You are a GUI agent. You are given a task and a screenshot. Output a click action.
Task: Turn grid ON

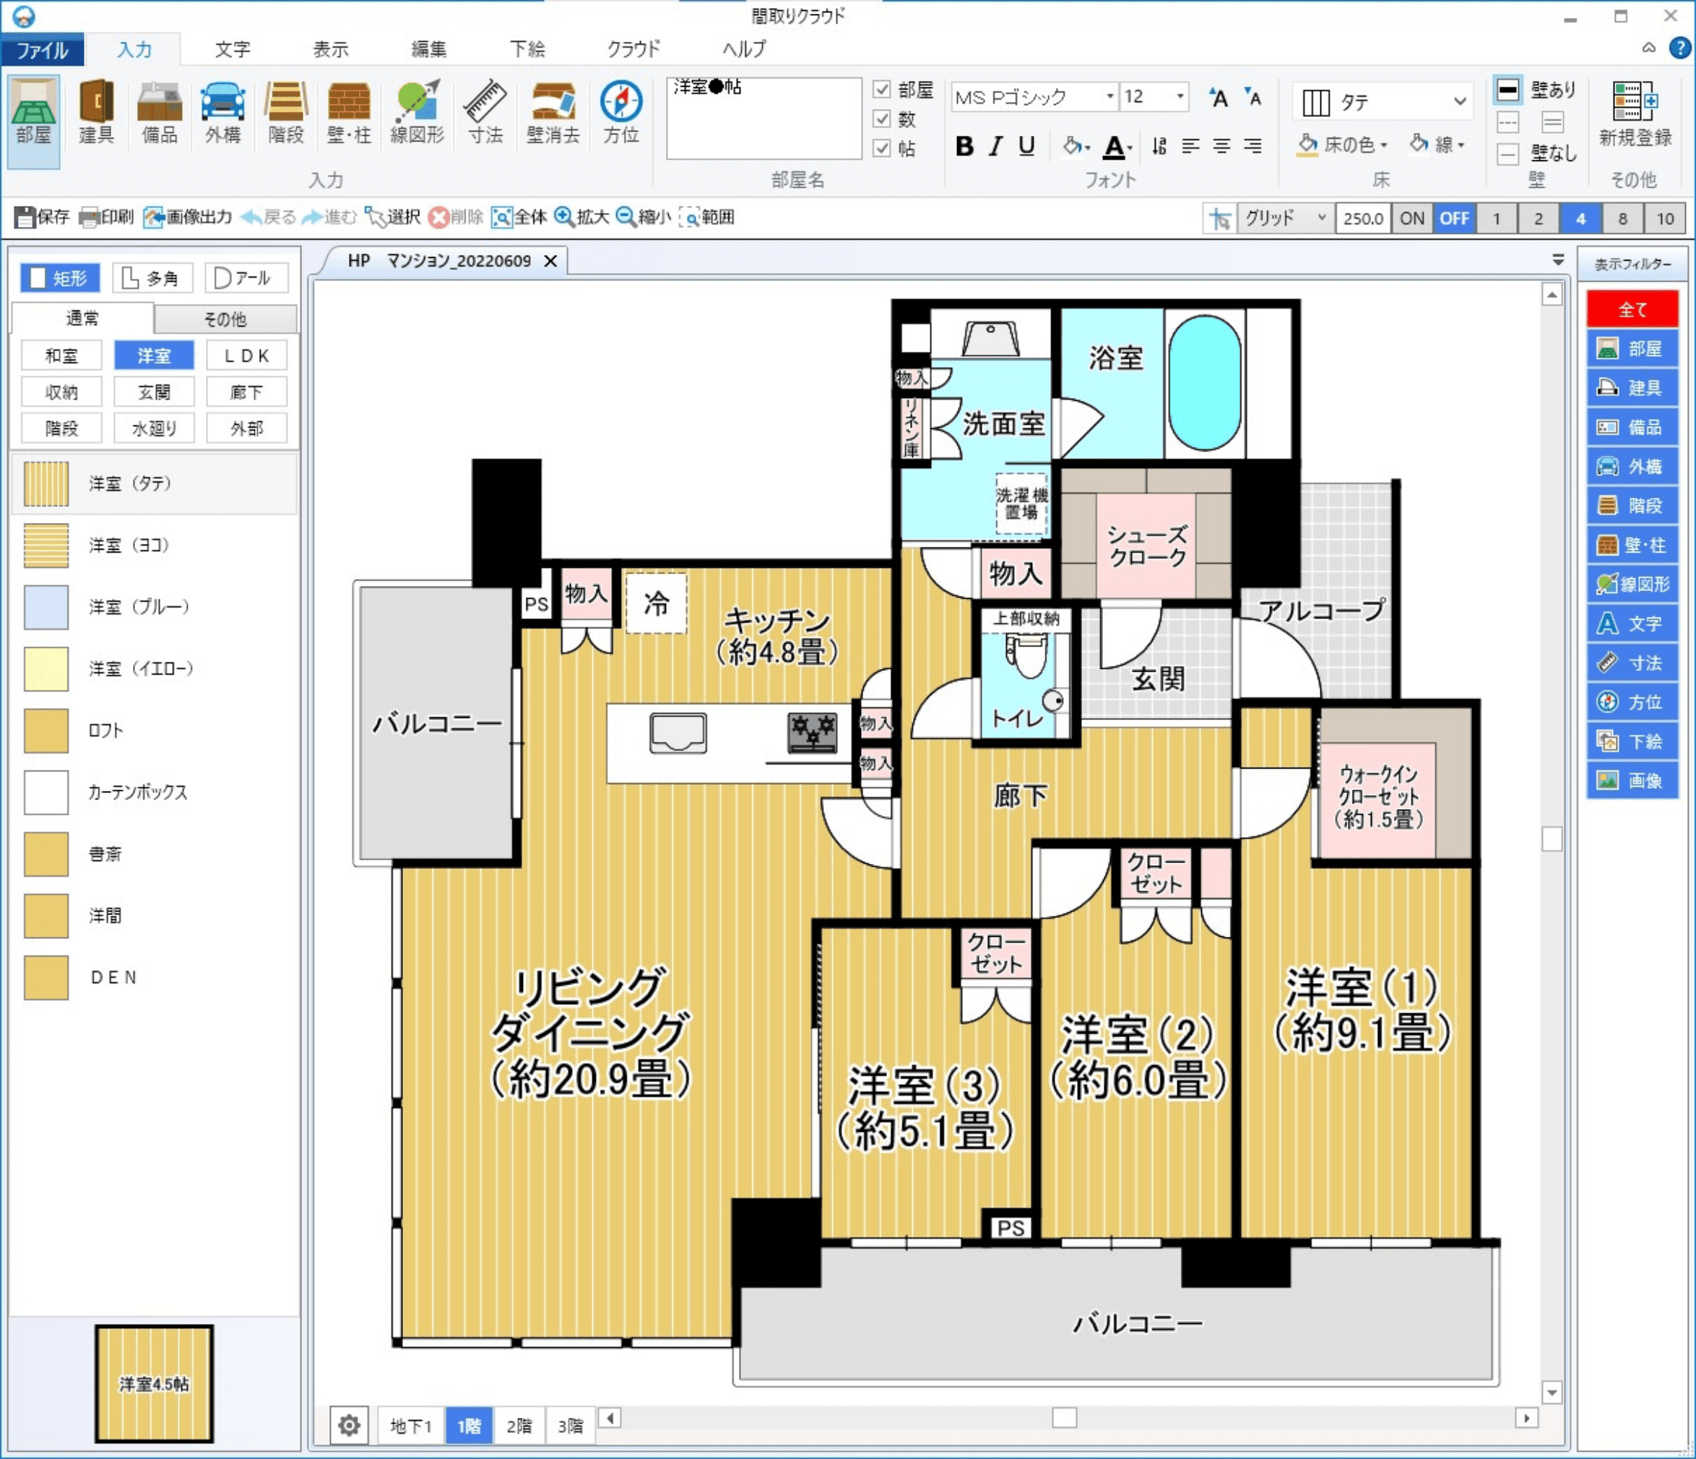(1411, 218)
